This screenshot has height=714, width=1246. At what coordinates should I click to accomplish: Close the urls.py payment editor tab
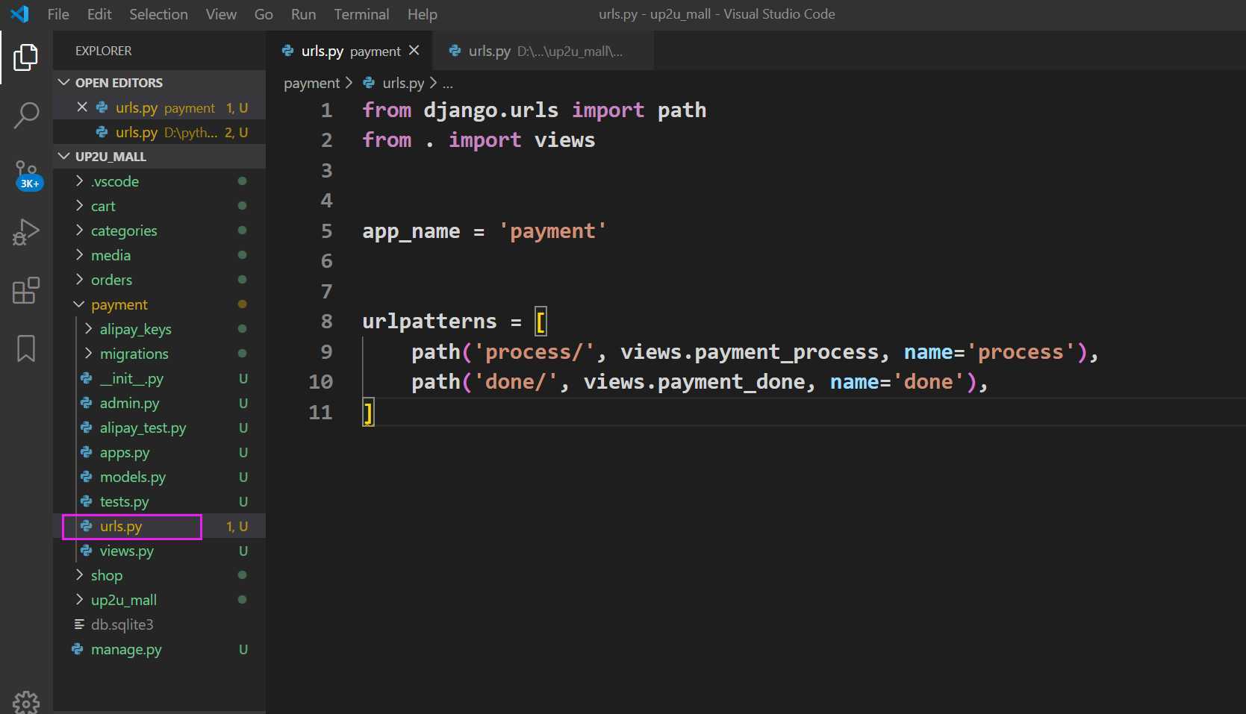click(x=414, y=51)
